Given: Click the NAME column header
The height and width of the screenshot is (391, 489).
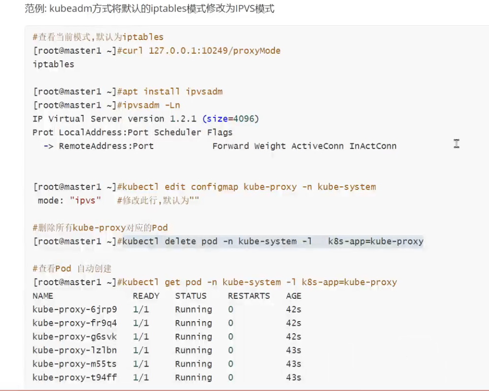Looking at the screenshot, I should (43, 296).
